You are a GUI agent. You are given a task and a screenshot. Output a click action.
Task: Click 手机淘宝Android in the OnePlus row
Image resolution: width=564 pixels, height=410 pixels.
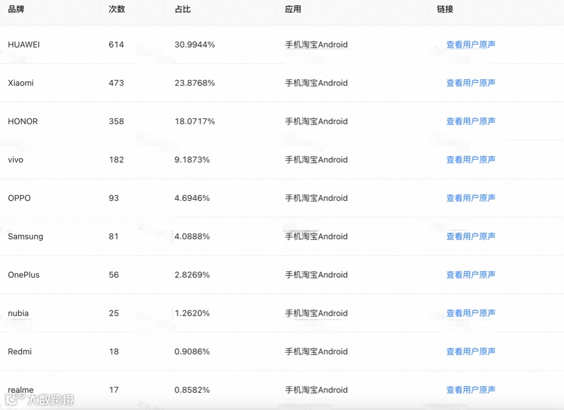(x=317, y=274)
